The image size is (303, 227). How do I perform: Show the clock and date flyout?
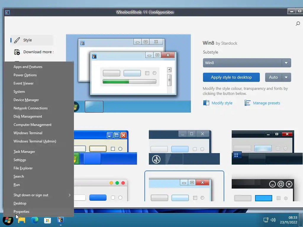289,220
